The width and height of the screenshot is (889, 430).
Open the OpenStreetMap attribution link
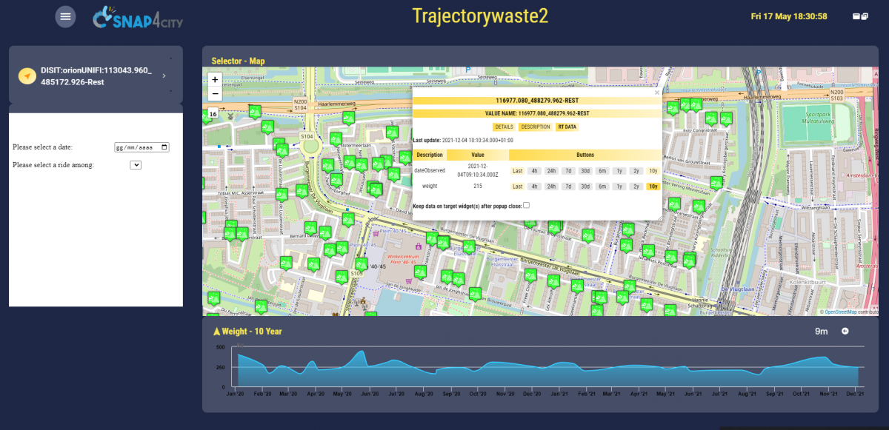click(x=840, y=312)
